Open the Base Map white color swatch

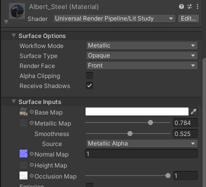137,111
